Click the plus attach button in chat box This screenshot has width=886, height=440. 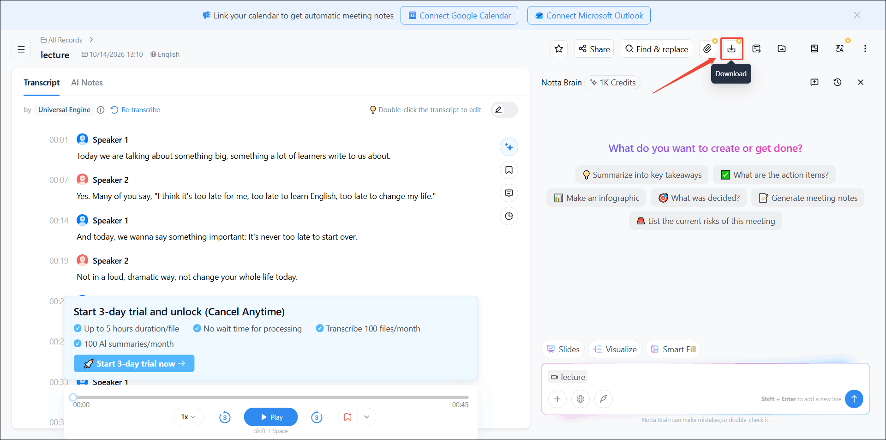pyautogui.click(x=557, y=399)
